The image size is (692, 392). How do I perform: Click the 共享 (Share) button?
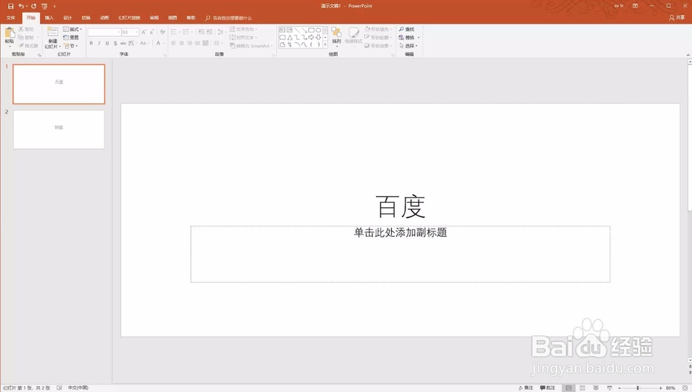pyautogui.click(x=677, y=18)
